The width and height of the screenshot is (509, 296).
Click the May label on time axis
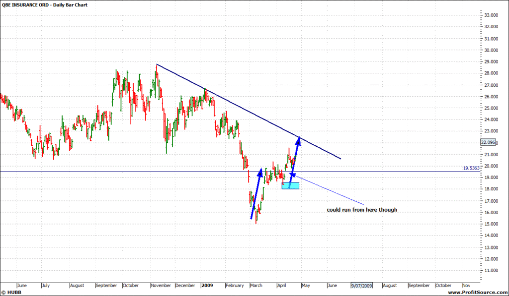pos(306,286)
